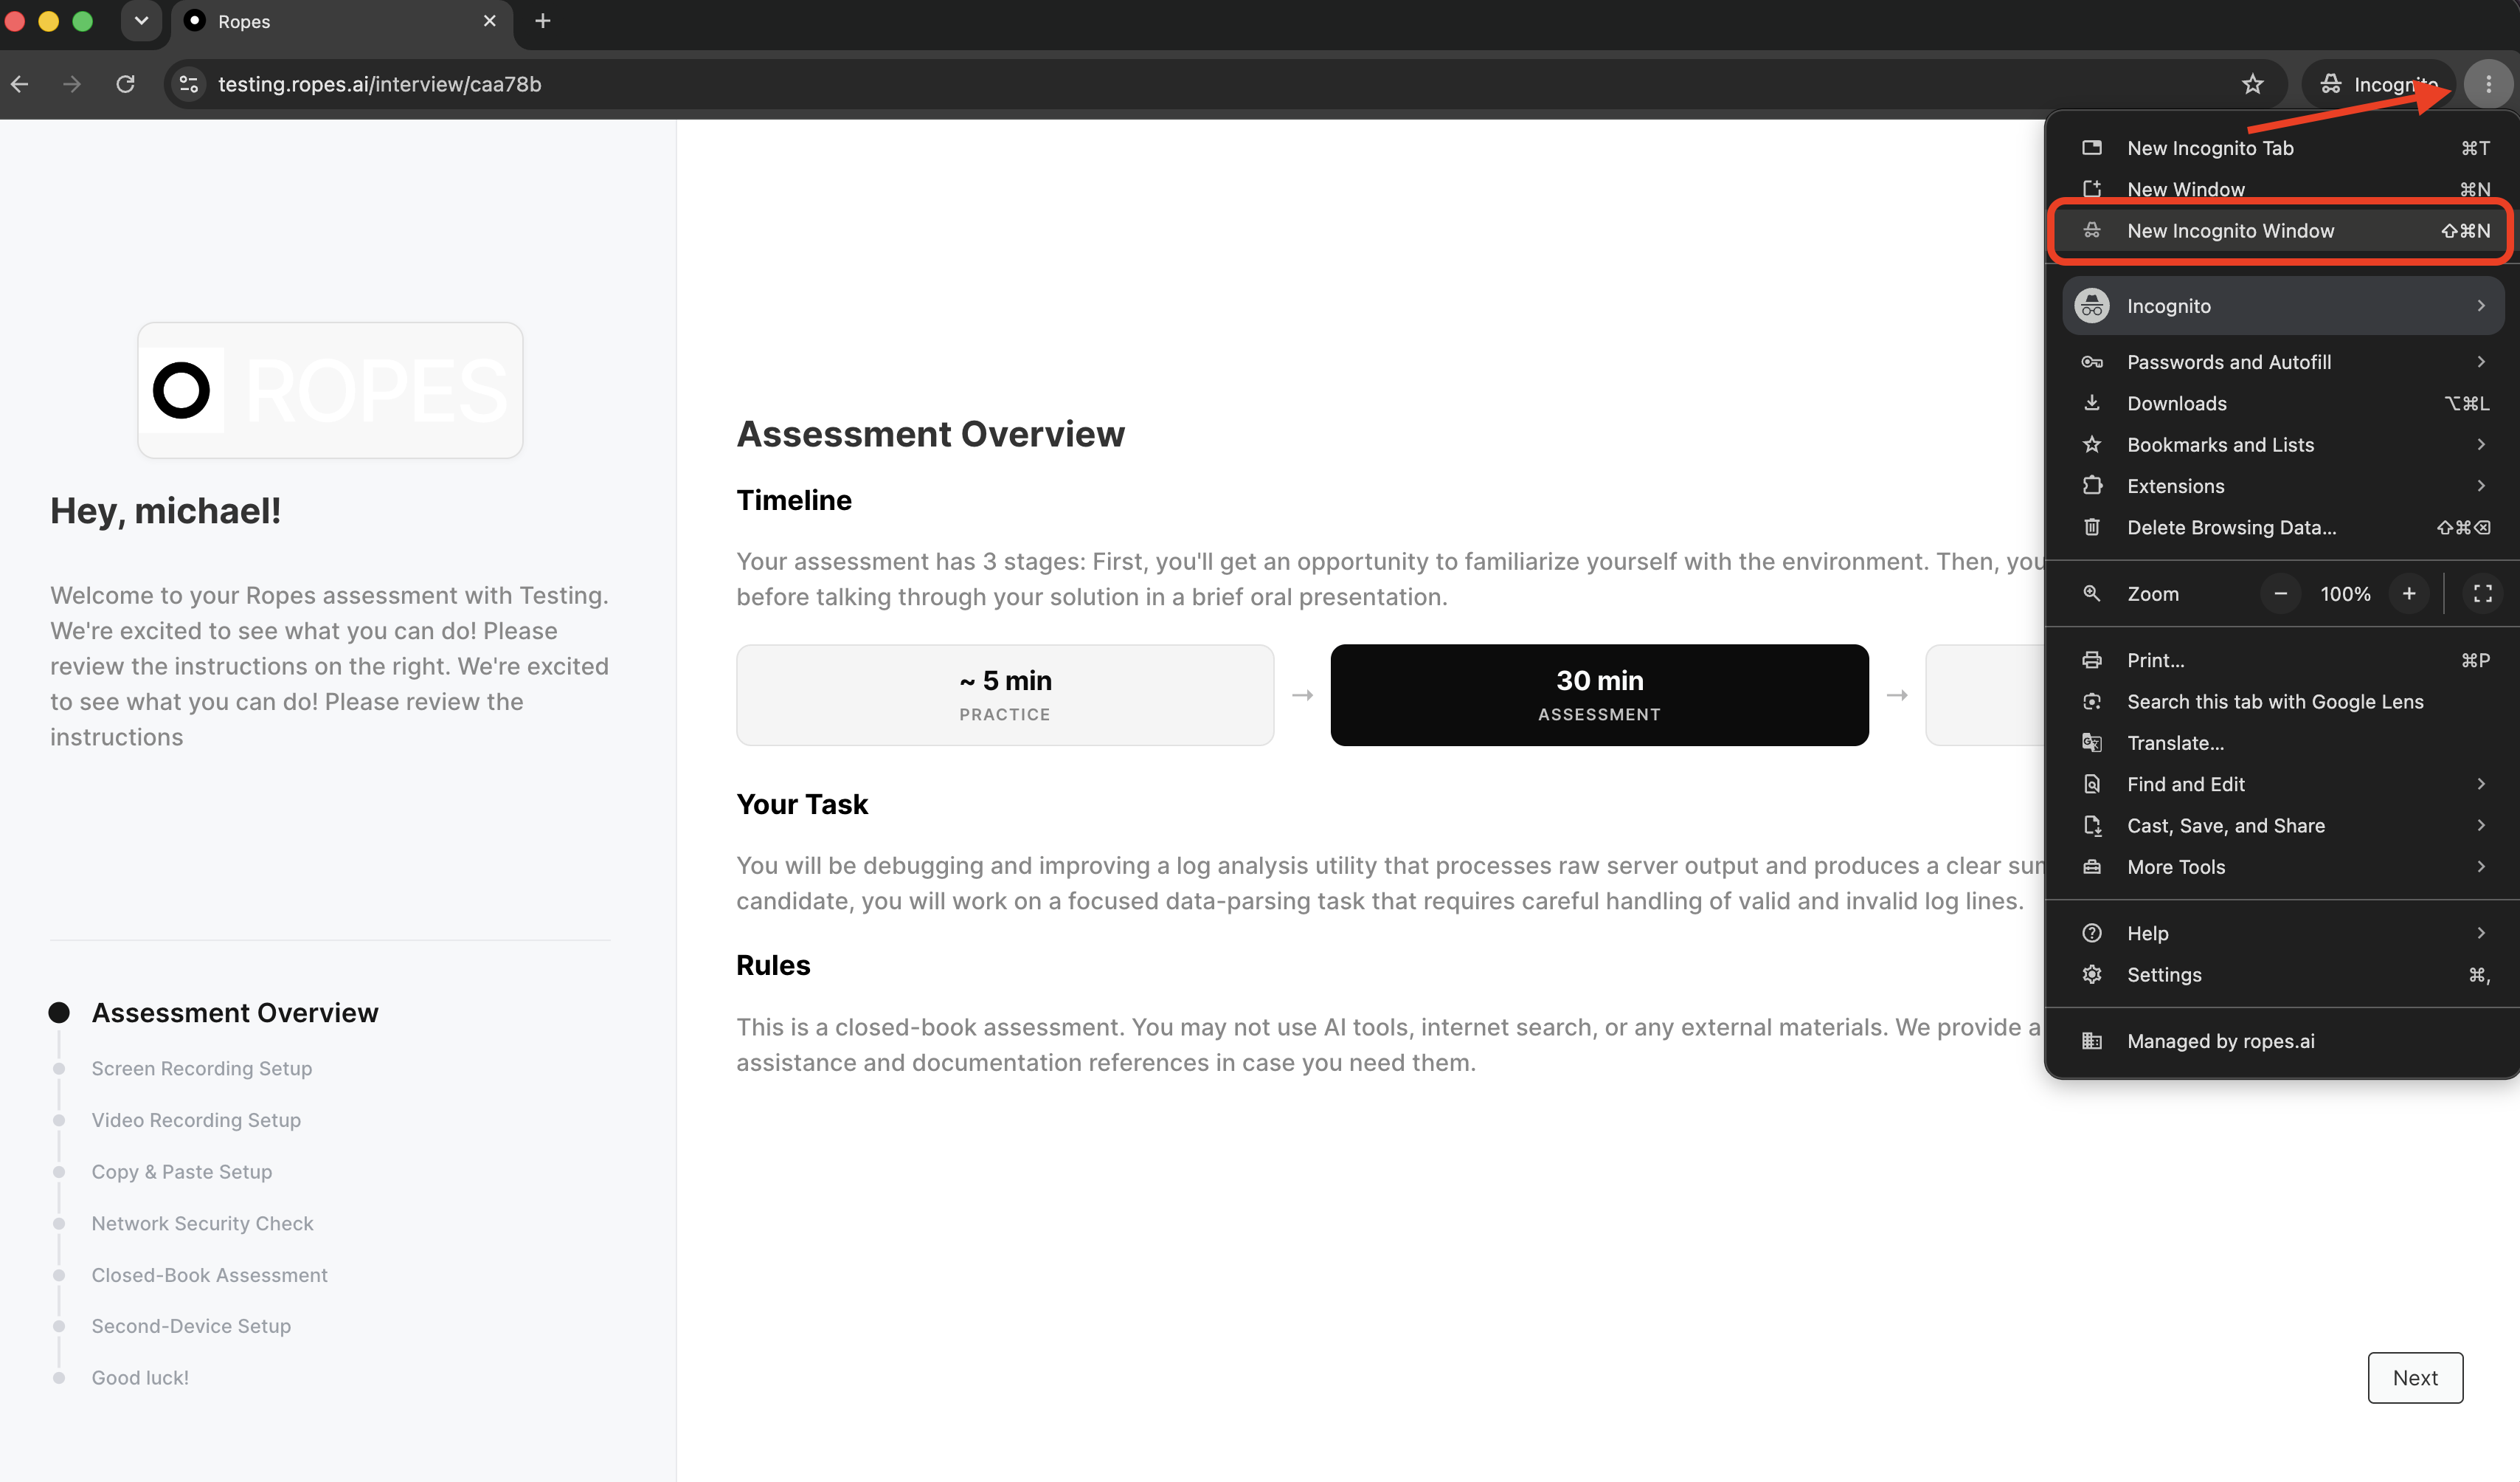Image resolution: width=2520 pixels, height=1482 pixels.
Task: Select the Ropes browser tab
Action: [x=342, y=22]
